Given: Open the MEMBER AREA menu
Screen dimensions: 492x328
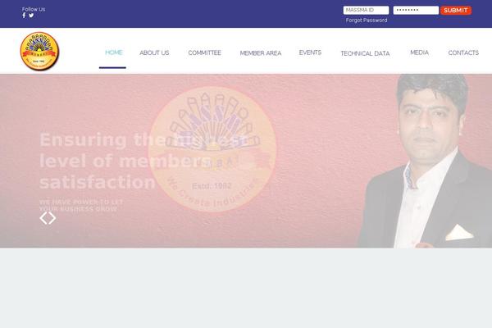Looking at the screenshot, I should click(261, 53).
